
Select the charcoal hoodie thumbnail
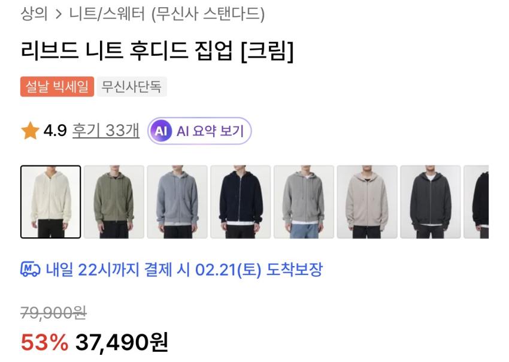pyautogui.click(x=431, y=202)
